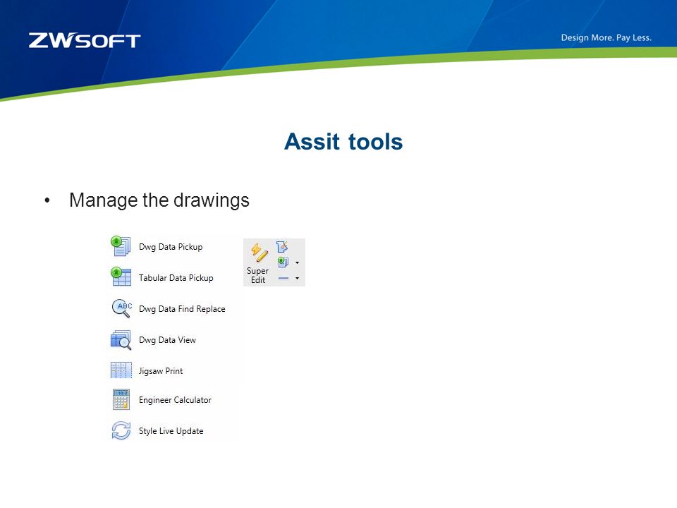Image resolution: width=677 pixels, height=508 pixels.
Task: Open Dwg Data View via its icon
Action: coord(121,339)
